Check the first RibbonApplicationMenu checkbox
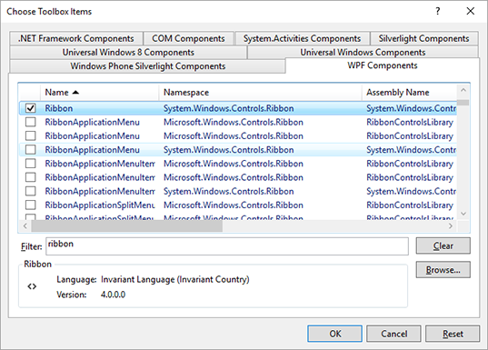This screenshot has height=350, width=488. pos(31,122)
